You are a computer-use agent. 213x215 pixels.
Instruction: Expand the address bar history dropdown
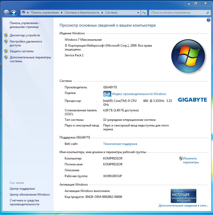[x=138, y=13]
